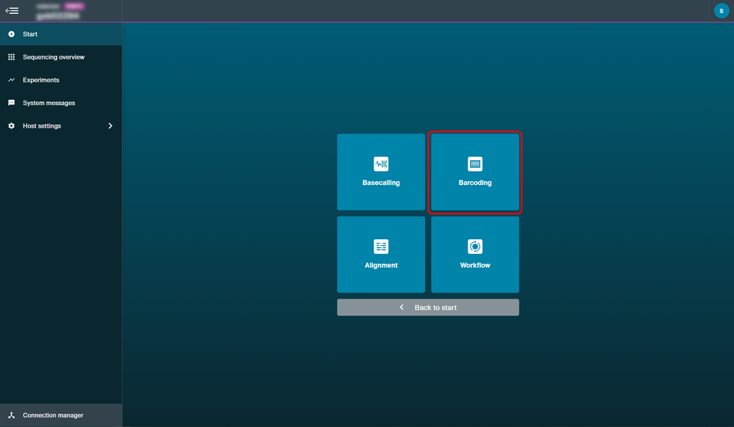Click the Alignment icon
The width and height of the screenshot is (734, 427).
click(x=381, y=247)
